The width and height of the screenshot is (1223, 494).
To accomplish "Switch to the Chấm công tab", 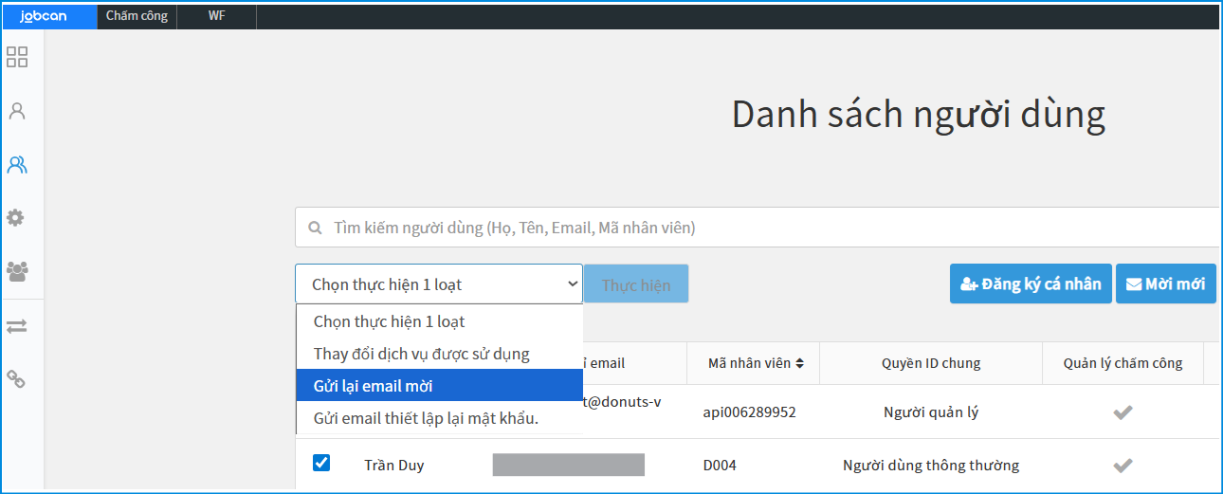I will coord(137,16).
